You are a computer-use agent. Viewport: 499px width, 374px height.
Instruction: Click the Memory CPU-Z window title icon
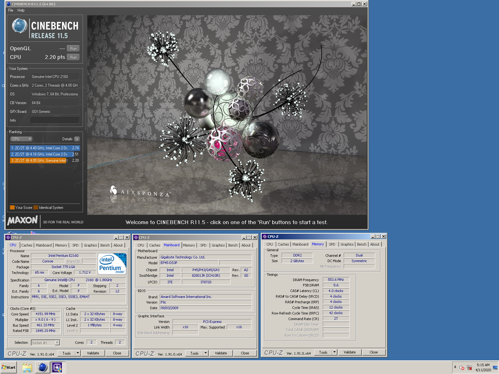click(x=265, y=237)
